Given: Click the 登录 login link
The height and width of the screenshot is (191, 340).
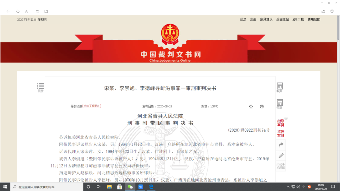Looking at the screenshot, I should [x=243, y=19].
